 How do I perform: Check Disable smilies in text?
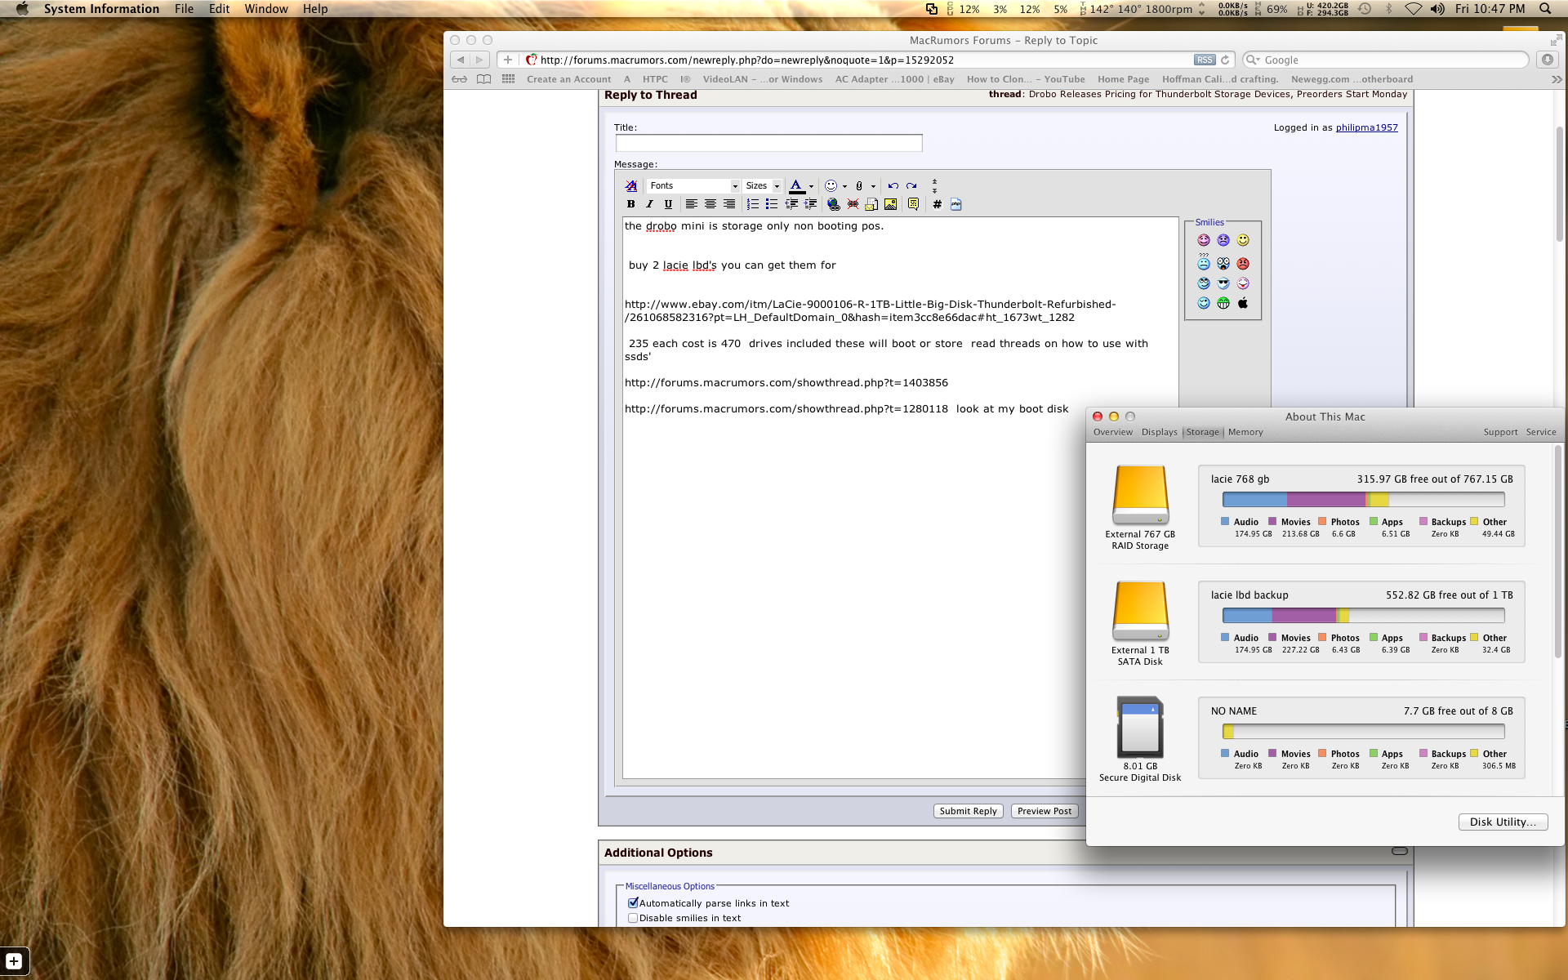pos(633,918)
